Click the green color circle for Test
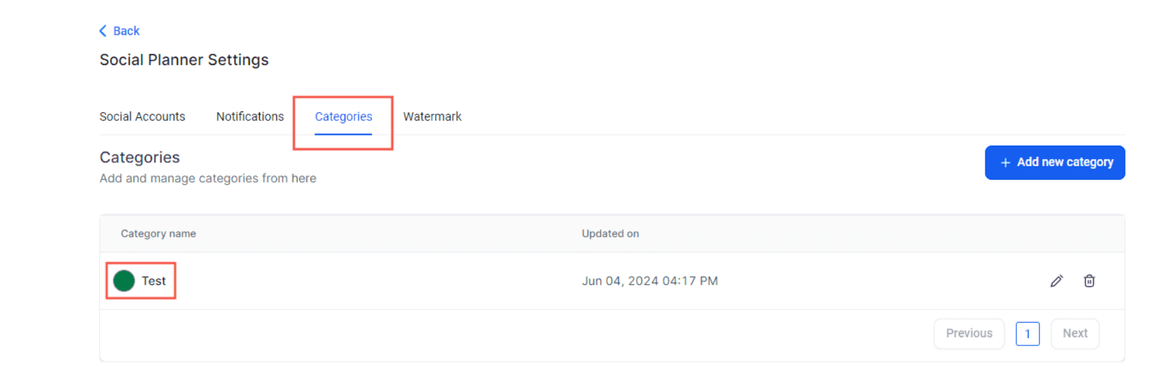Image resolution: width=1151 pixels, height=370 pixels. (124, 281)
